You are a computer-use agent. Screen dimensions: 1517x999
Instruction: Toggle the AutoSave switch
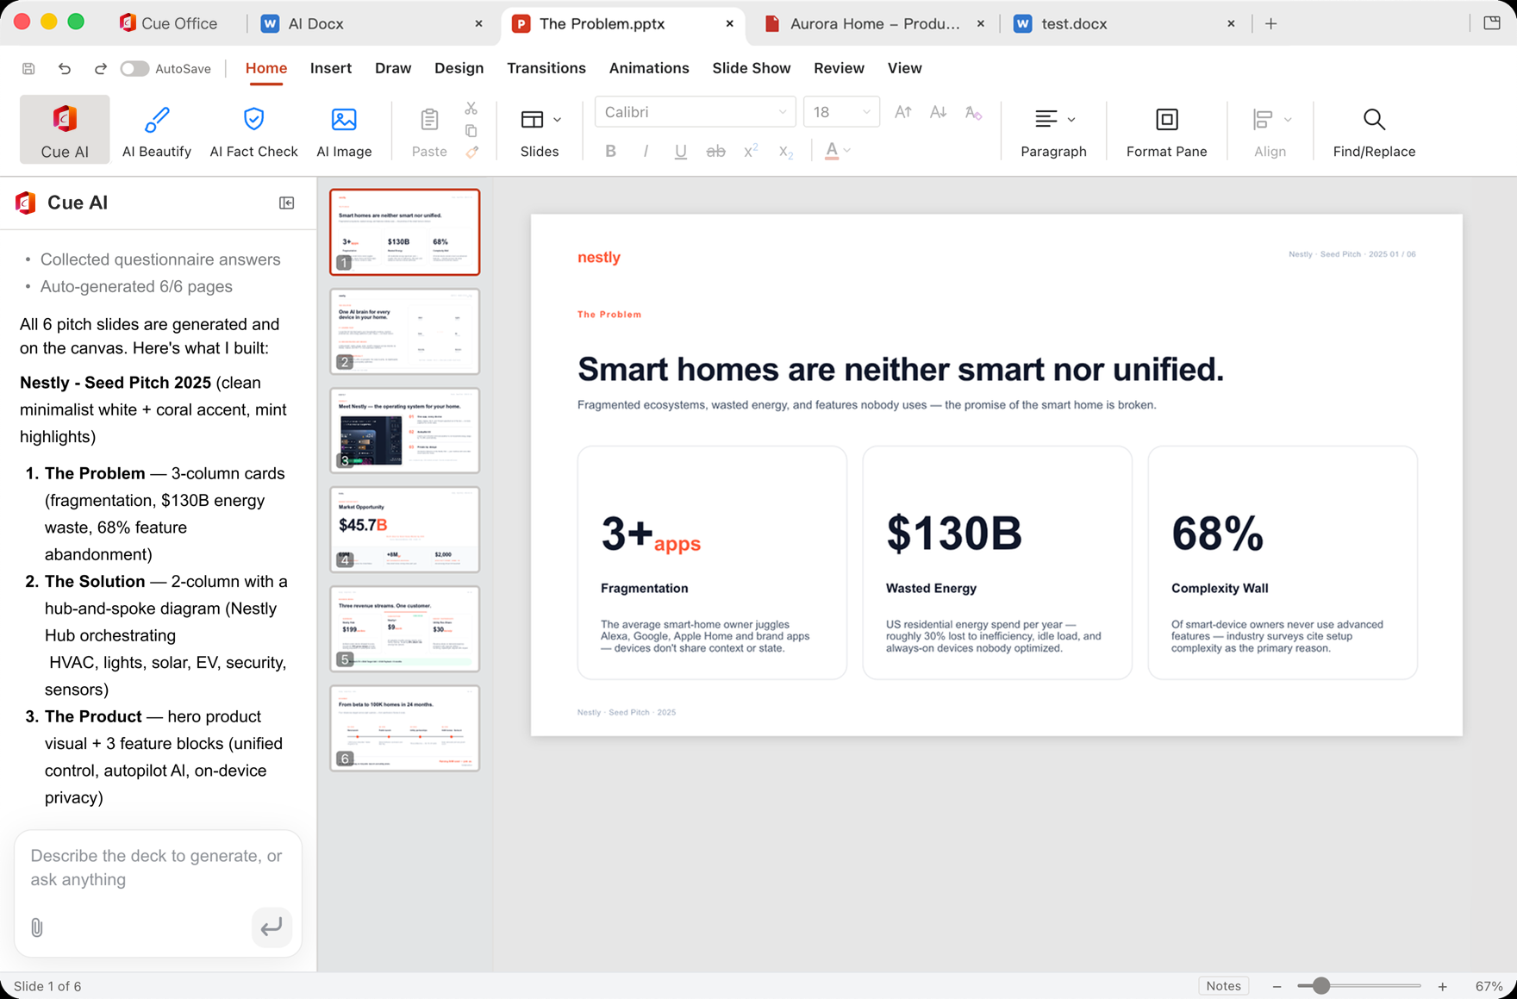pos(134,68)
